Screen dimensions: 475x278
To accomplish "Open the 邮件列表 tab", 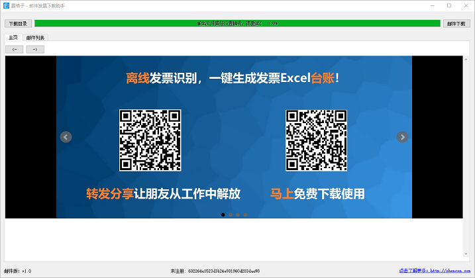I will [35, 38].
